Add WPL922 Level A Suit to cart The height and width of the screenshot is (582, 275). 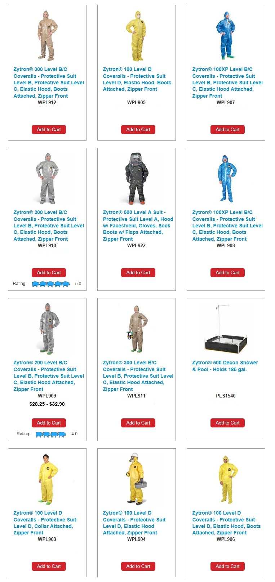click(x=138, y=273)
